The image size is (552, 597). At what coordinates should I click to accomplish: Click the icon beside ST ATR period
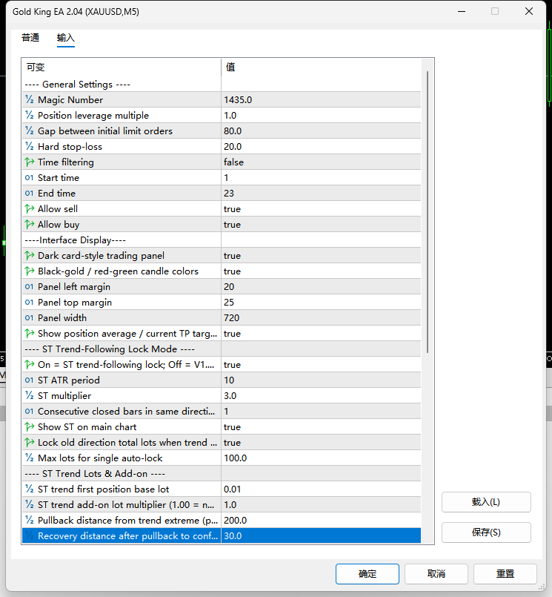pos(30,380)
